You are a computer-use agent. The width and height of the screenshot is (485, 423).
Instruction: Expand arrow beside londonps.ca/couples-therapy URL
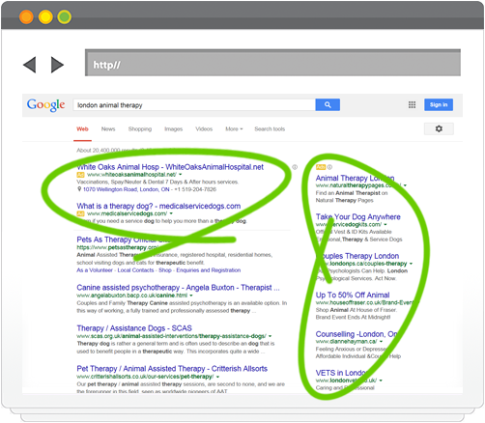coord(411,264)
